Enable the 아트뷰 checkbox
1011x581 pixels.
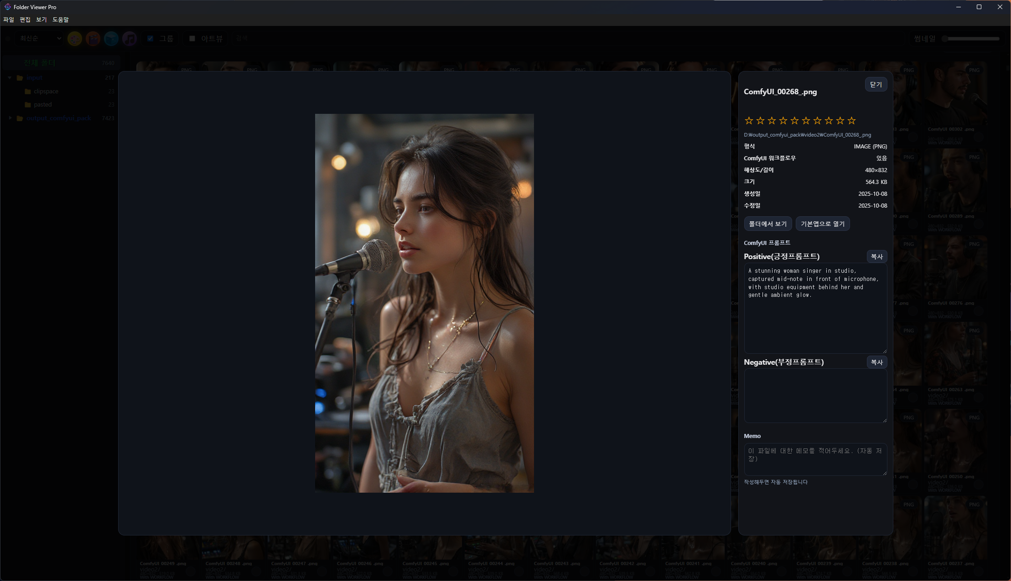pyautogui.click(x=192, y=39)
